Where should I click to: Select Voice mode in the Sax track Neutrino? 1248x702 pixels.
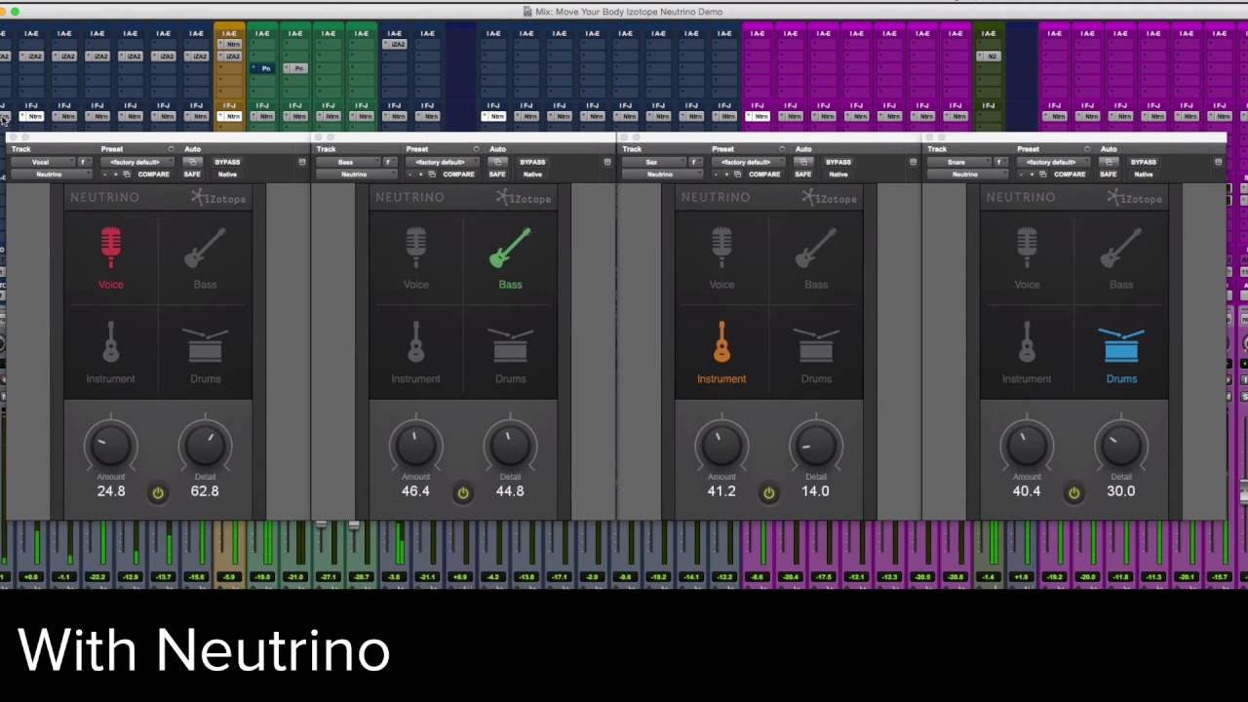721,258
